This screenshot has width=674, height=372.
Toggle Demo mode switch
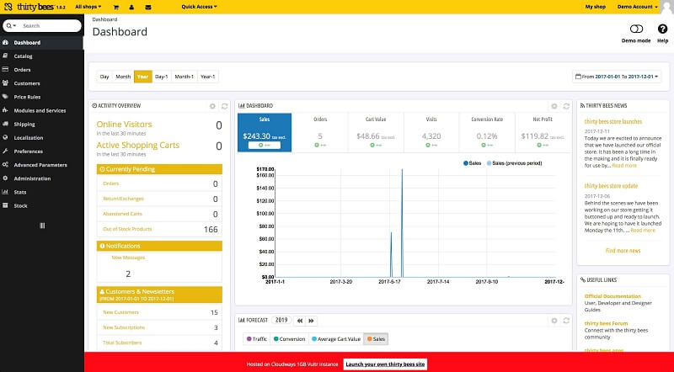(636, 29)
